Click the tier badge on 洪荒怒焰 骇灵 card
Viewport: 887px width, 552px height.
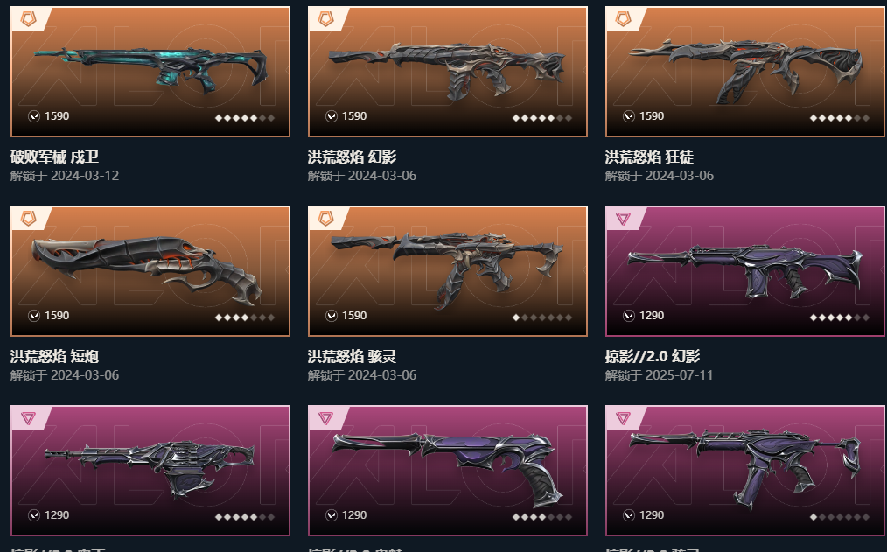pos(325,219)
